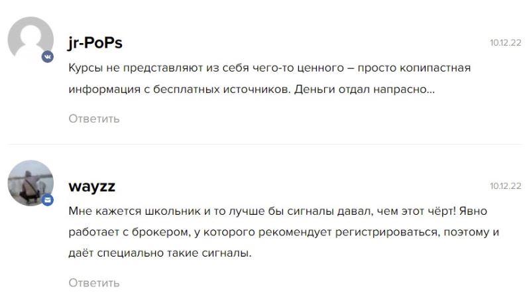The image size is (531, 307).
Task: Click the divider line between the comments
Action: tap(265, 144)
